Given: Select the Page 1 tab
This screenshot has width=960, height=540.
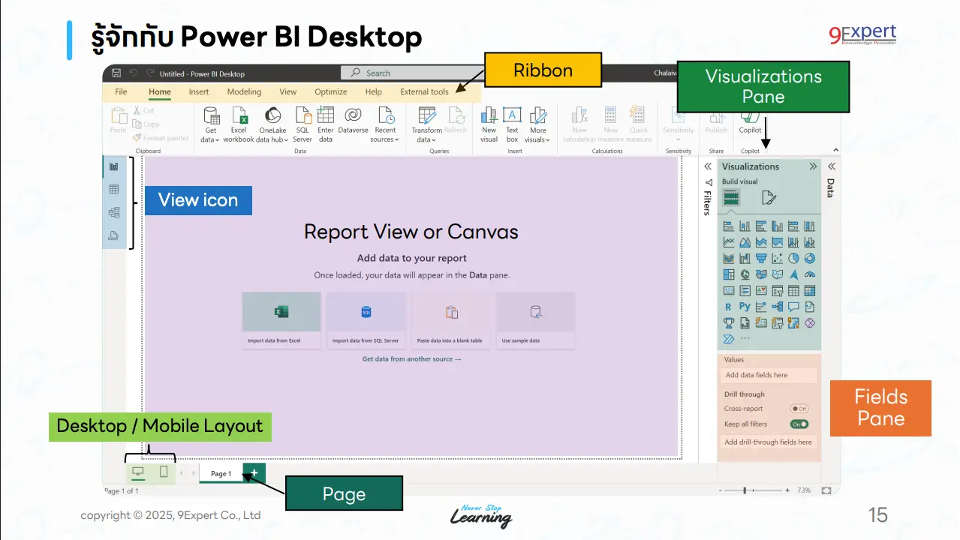Looking at the screenshot, I should [221, 473].
